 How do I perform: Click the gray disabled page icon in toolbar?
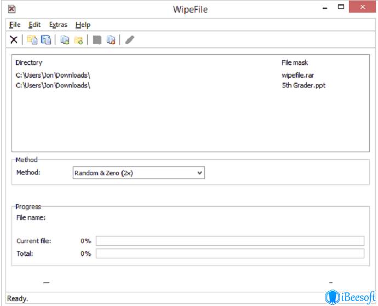(x=97, y=40)
